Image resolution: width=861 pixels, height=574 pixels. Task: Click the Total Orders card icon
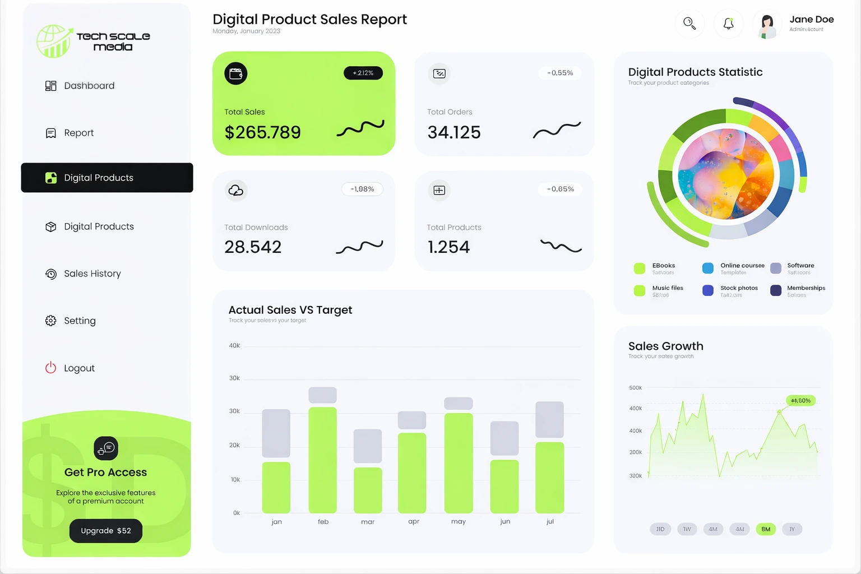coord(439,73)
